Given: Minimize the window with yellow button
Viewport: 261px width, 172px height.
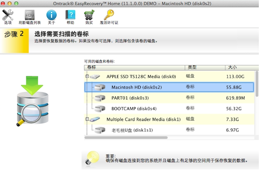Looking at the screenshot, I should (10, 3).
